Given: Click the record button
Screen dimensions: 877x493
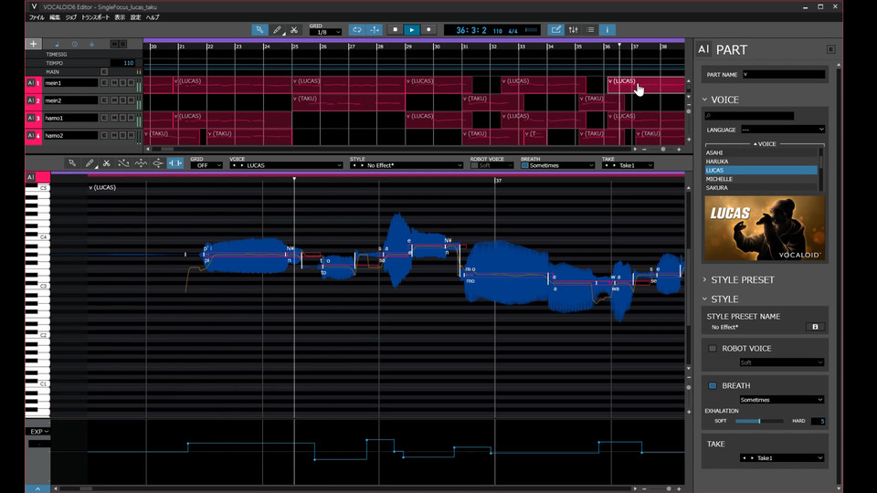Looking at the screenshot, I should point(428,29).
